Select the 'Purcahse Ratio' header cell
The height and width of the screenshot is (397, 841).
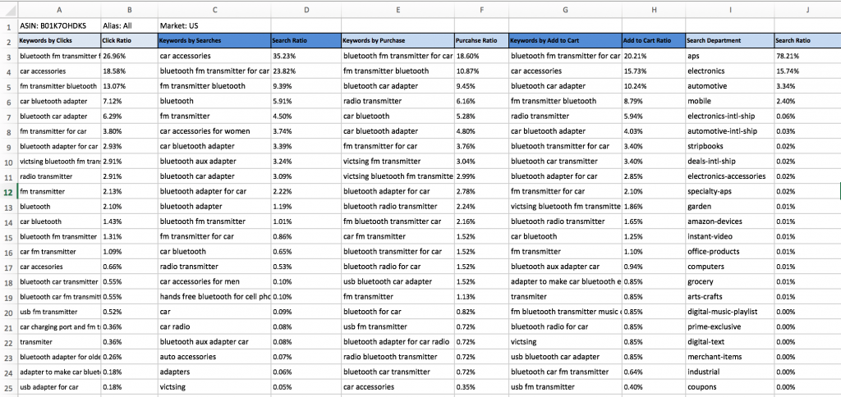pyautogui.click(x=481, y=41)
